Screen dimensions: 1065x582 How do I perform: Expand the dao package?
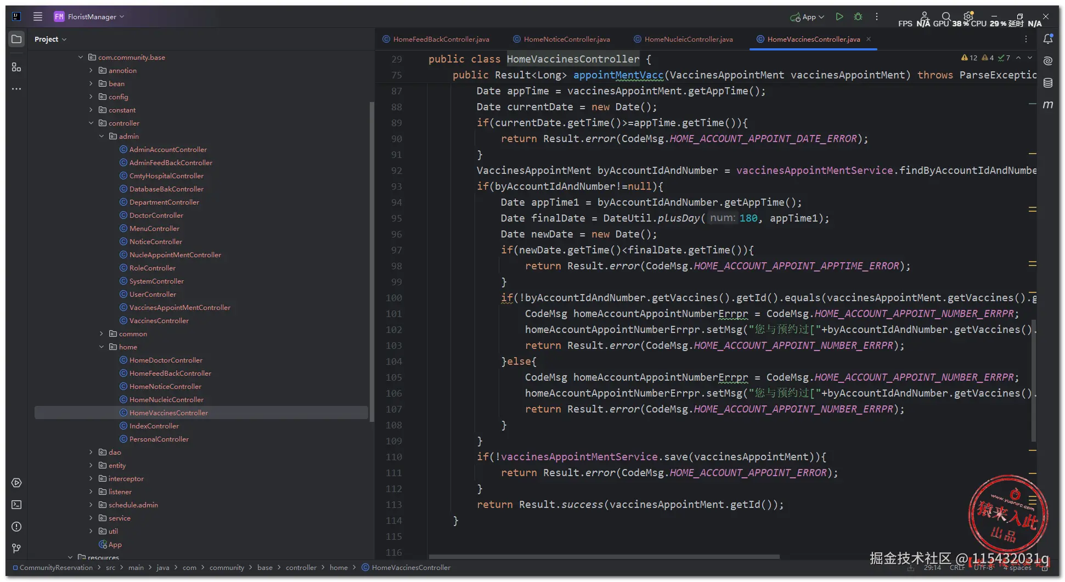91,452
